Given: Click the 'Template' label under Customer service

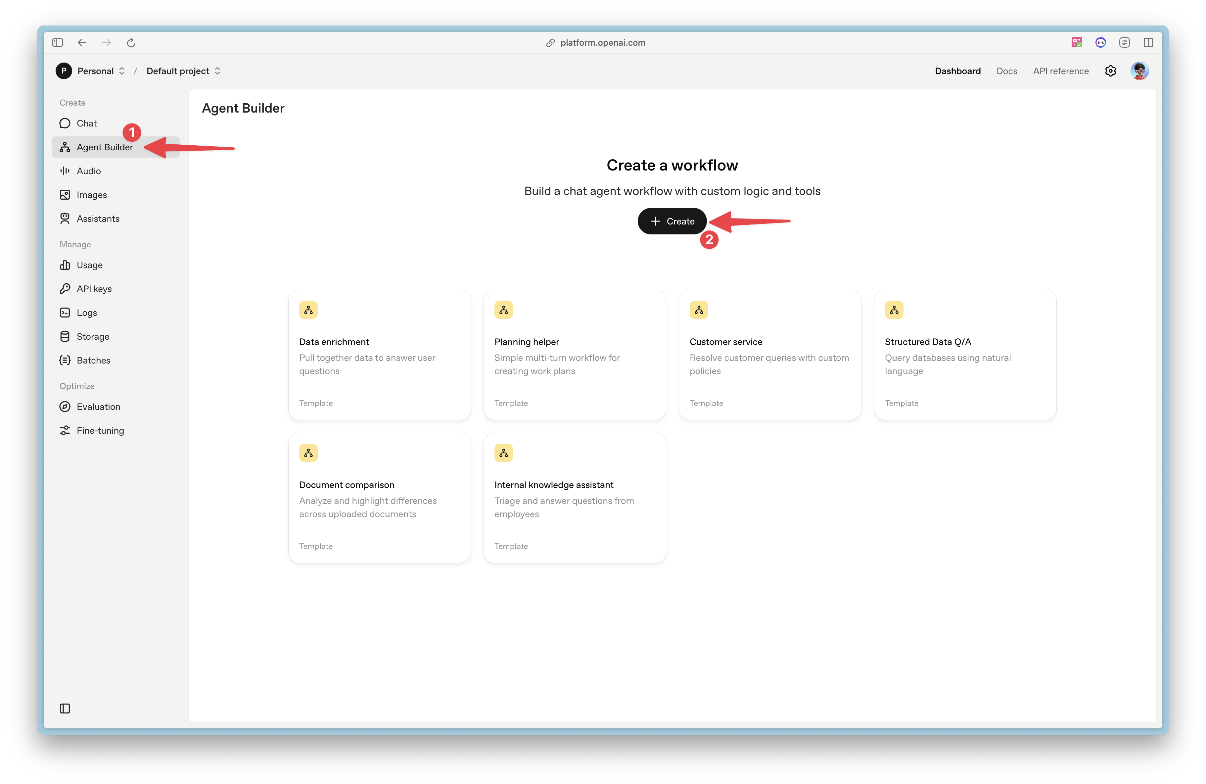Looking at the screenshot, I should [x=706, y=403].
